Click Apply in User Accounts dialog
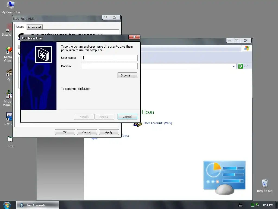 (109, 132)
